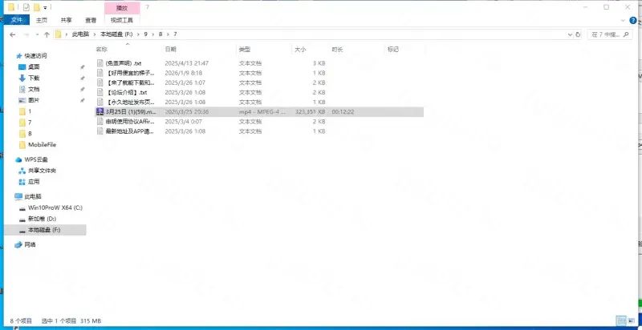Open the recent locations dropdown arrow
This screenshot has height=330, width=642.
(x=35, y=34)
